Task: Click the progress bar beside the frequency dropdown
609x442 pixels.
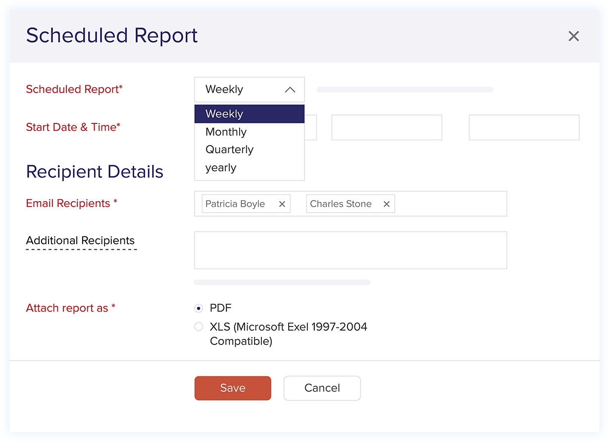Action: 405,89
